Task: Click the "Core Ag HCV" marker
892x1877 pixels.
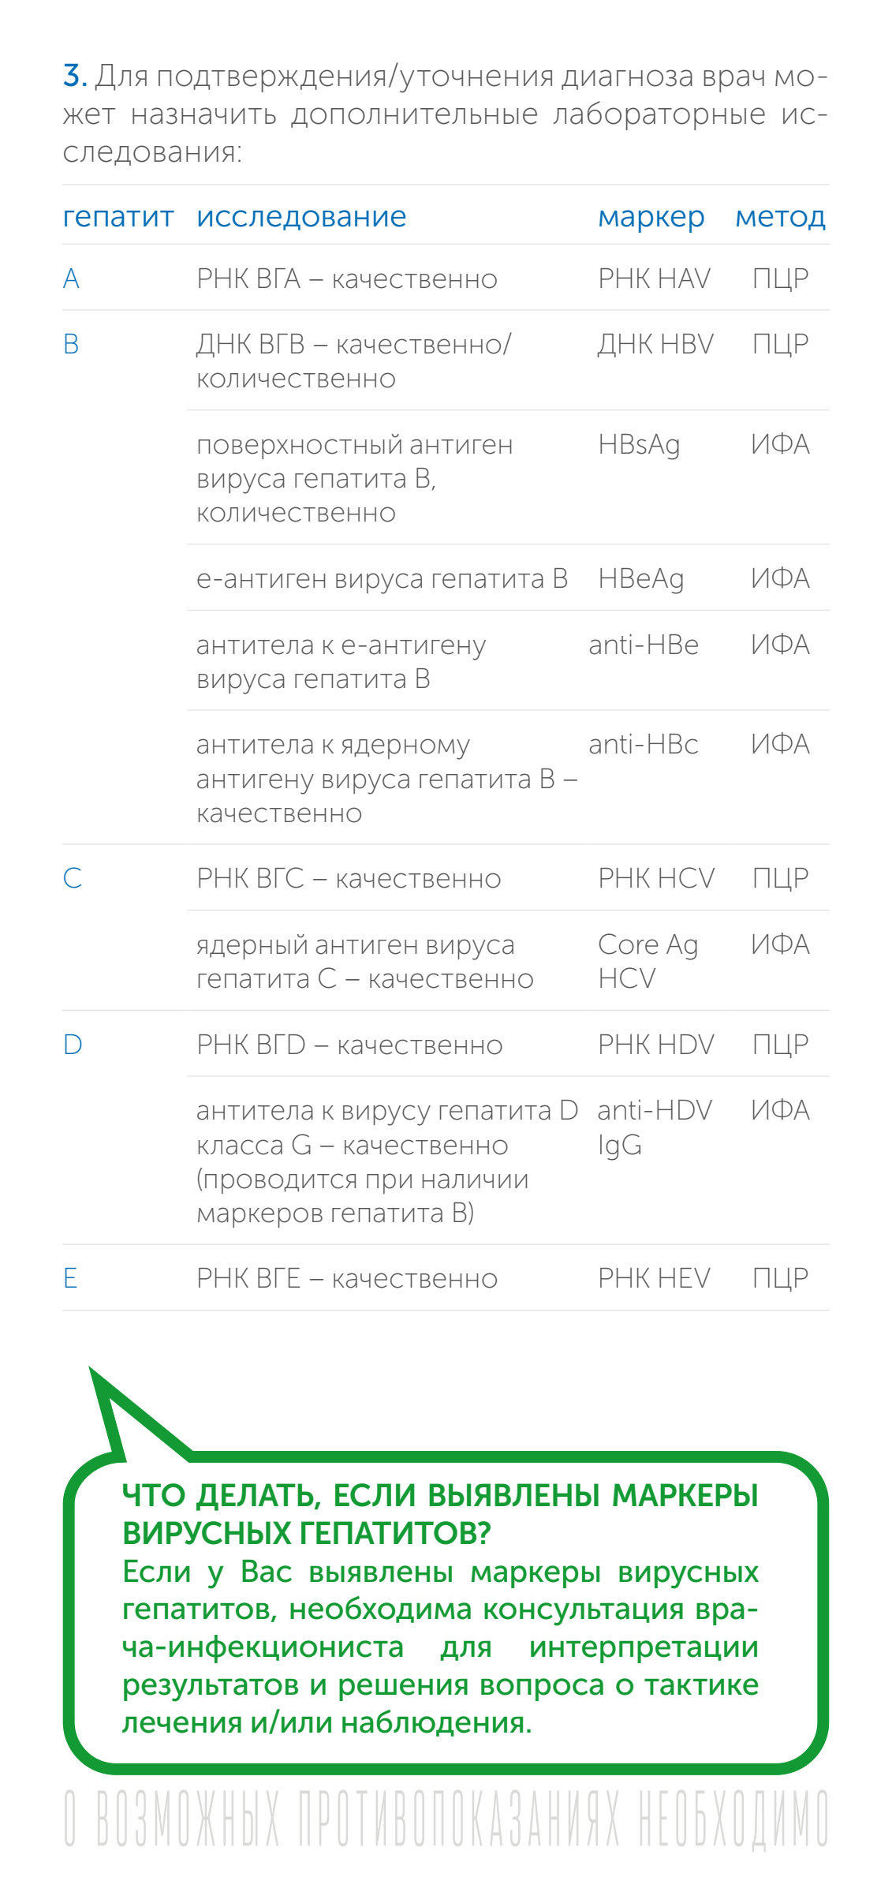Action: tap(648, 961)
